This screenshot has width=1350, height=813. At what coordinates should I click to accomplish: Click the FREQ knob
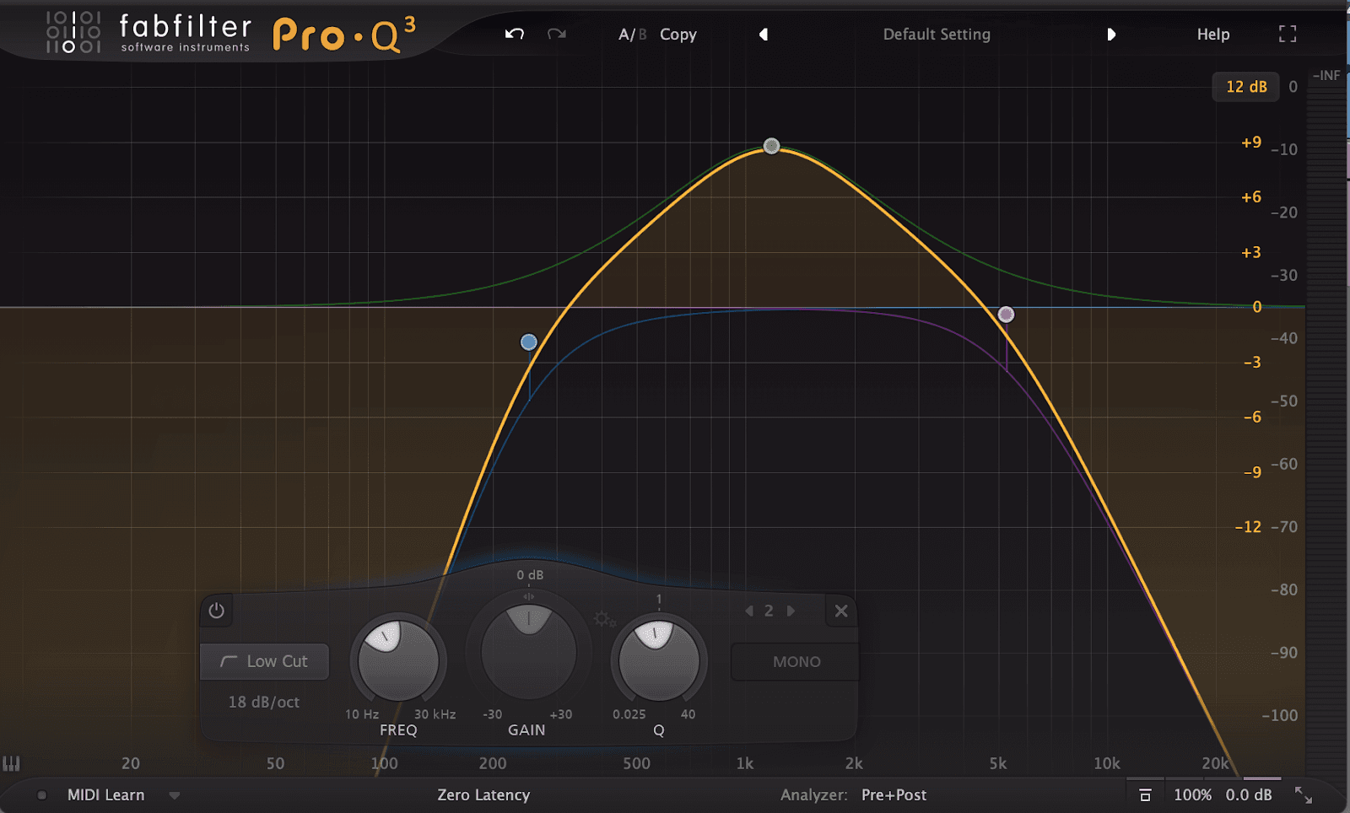point(398,660)
